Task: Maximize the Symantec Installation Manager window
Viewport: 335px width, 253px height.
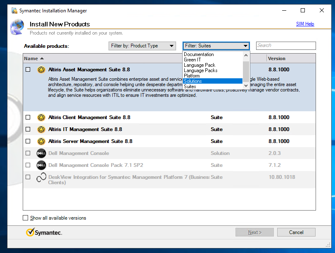Action: pos(303,10)
